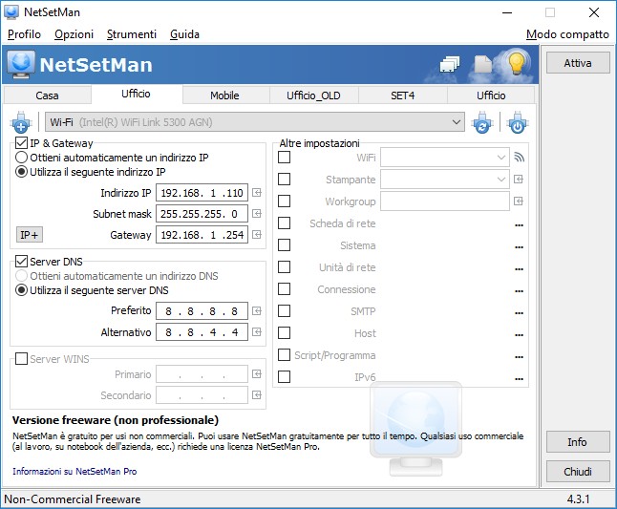Switch to the Mobile profile tab
Image resolution: width=617 pixels, height=509 pixels.
224,95
